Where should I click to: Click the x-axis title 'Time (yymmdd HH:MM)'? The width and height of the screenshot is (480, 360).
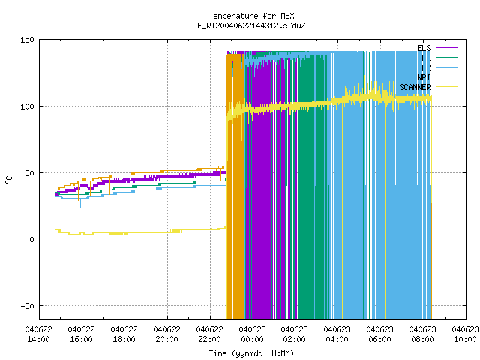point(252,353)
